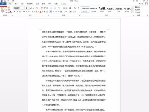Toggle Strikethrough formatting
The width and height of the screenshot is (149, 112).
pyautogui.click(x=24, y=12)
